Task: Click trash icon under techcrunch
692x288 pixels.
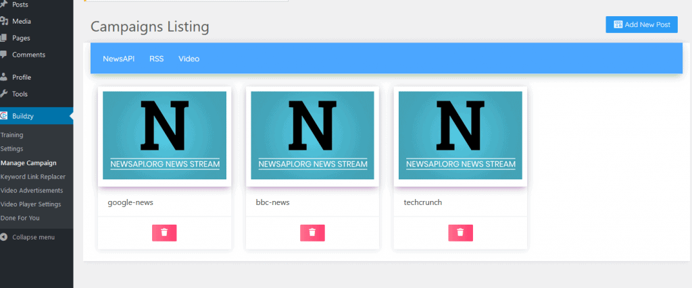Action: [460, 233]
